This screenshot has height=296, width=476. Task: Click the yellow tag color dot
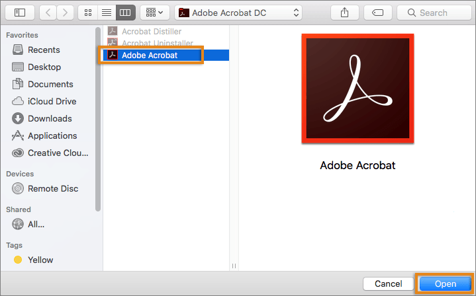[18, 260]
